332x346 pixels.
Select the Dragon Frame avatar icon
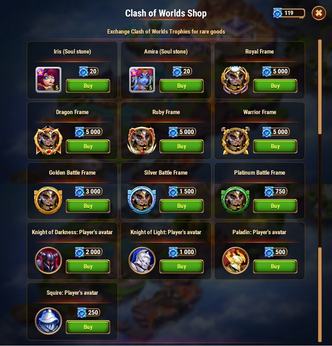click(48, 140)
